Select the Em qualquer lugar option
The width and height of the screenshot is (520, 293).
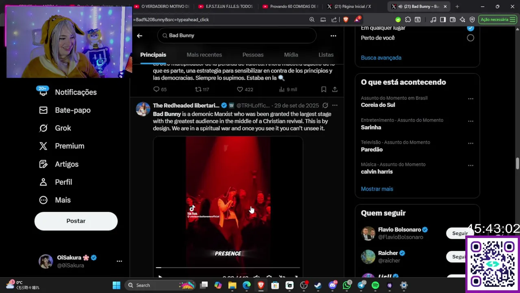[470, 28]
